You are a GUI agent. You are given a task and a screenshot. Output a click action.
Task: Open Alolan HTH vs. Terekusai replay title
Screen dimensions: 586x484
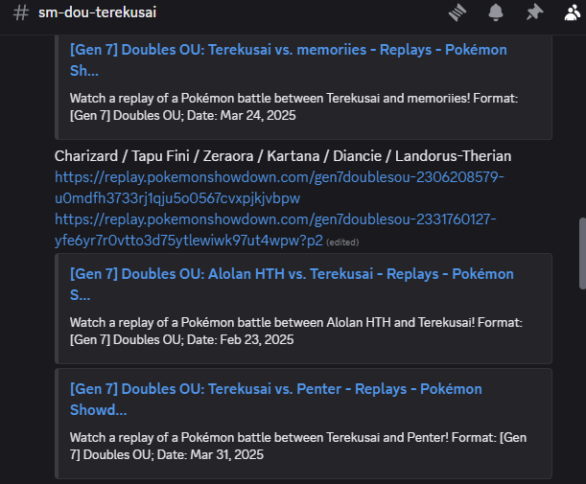pyautogui.click(x=292, y=285)
